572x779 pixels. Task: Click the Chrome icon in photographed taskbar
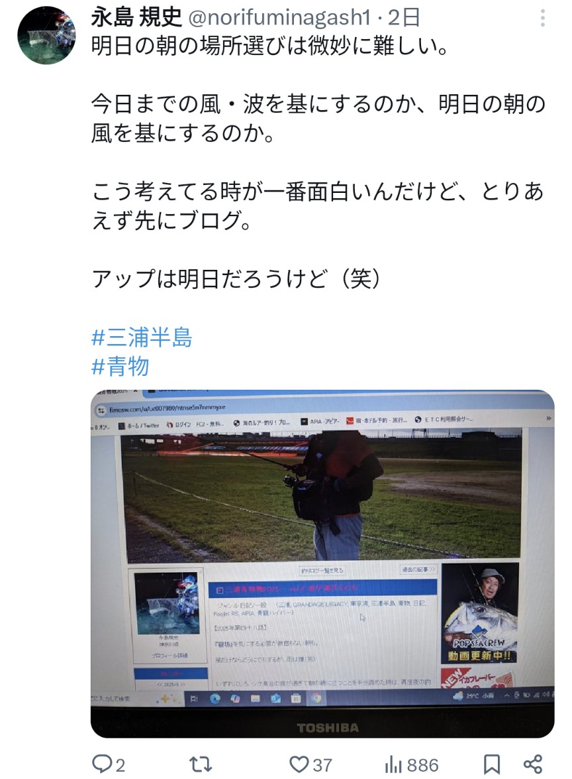[316, 699]
